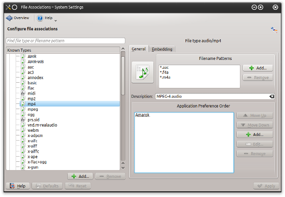Select the vnd.rn-realaudio file type

click(42, 125)
